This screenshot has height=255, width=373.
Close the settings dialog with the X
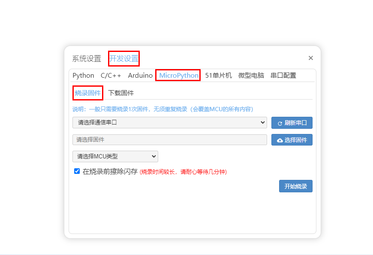point(310,58)
